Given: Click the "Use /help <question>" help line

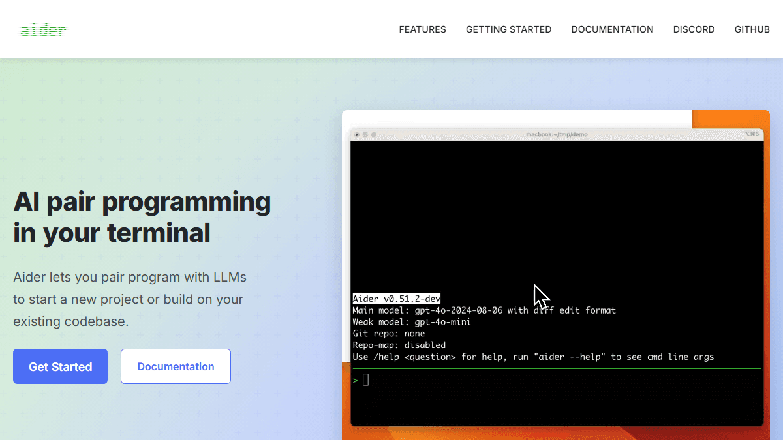Looking at the screenshot, I should pos(533,357).
